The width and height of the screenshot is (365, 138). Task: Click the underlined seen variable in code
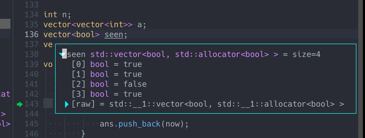[114, 34]
